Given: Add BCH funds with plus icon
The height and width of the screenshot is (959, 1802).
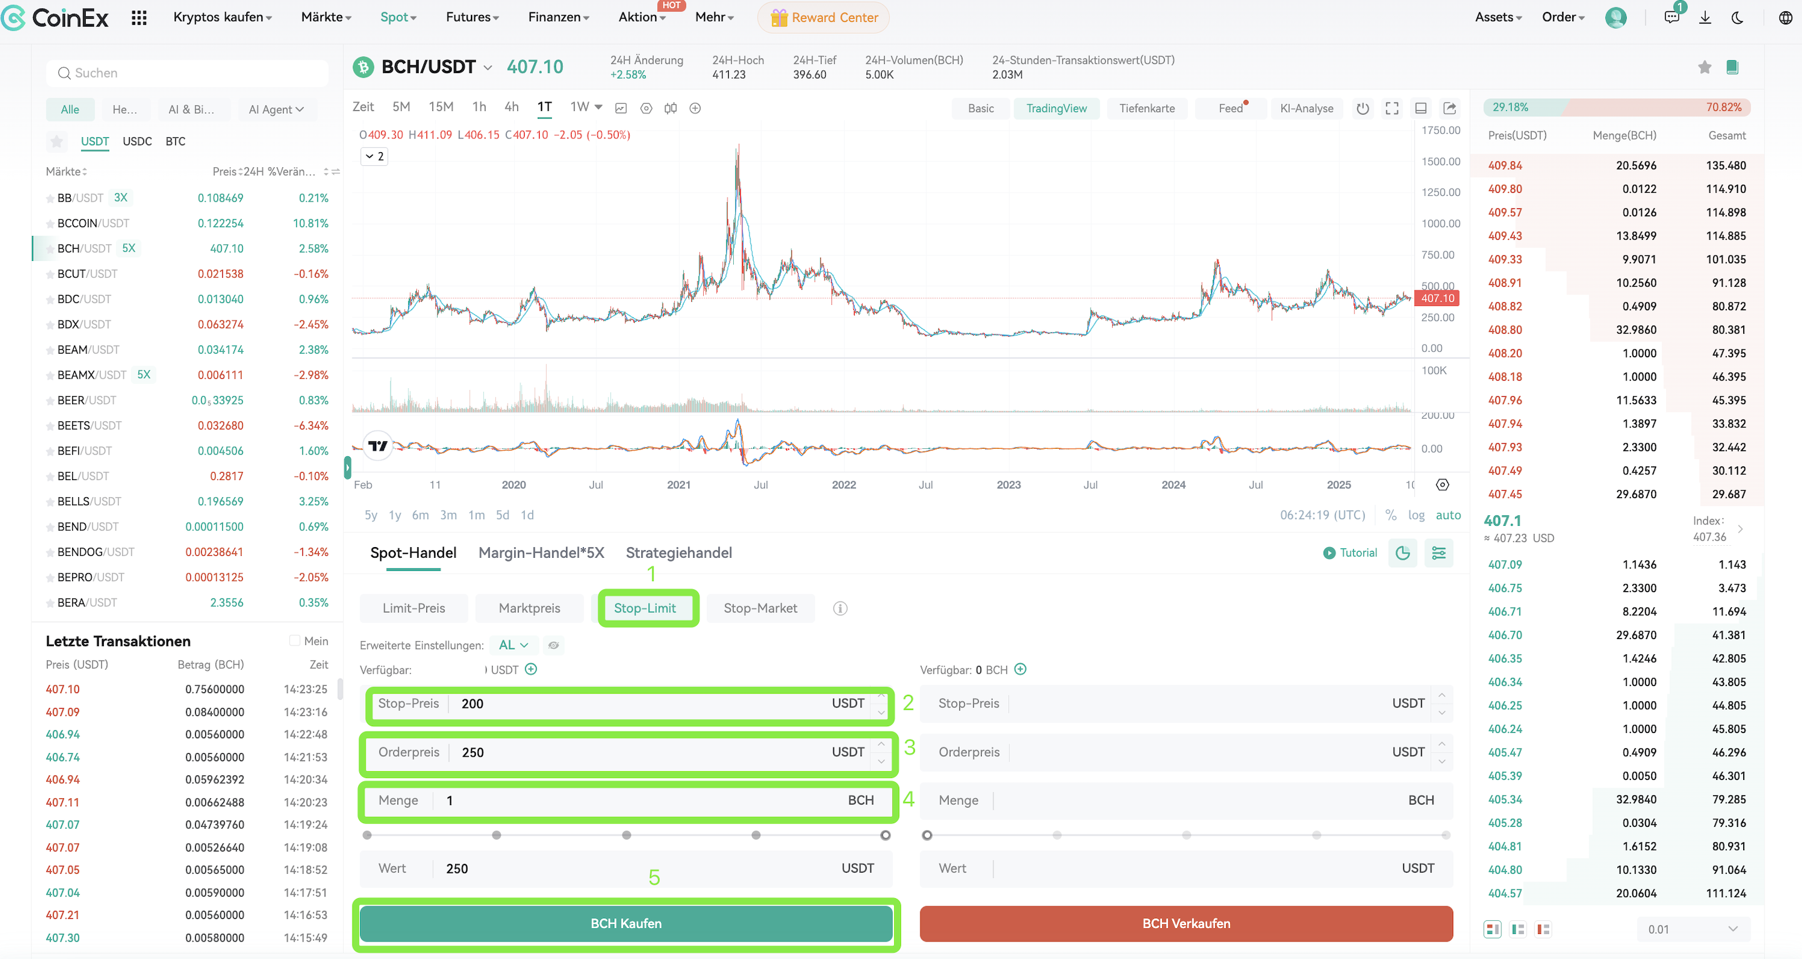Looking at the screenshot, I should click(x=1021, y=669).
